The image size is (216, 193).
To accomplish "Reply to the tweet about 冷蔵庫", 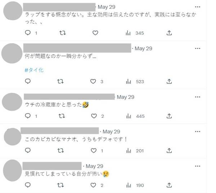I will click(28, 116).
